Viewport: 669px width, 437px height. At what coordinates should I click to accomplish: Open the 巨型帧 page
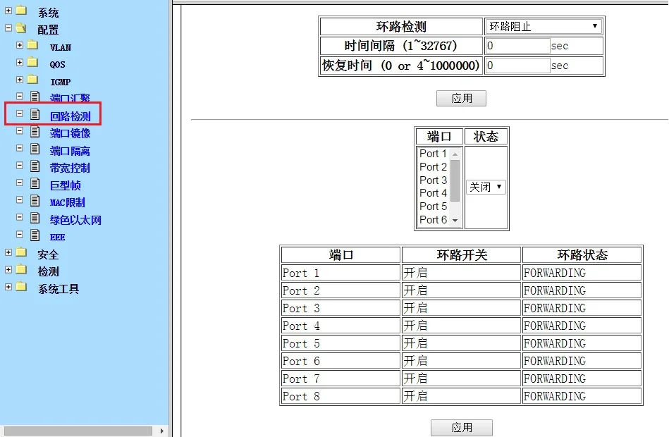(66, 185)
